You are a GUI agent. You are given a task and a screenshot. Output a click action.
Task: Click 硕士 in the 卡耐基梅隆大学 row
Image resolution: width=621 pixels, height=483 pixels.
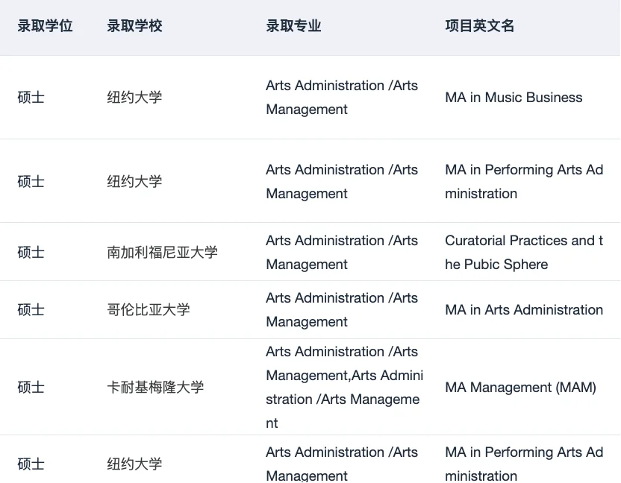click(x=31, y=387)
